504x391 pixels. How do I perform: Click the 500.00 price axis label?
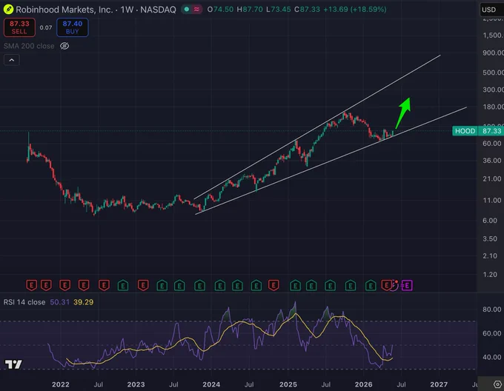point(493,73)
